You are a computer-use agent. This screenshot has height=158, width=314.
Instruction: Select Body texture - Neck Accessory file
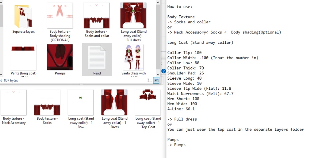[13, 107]
